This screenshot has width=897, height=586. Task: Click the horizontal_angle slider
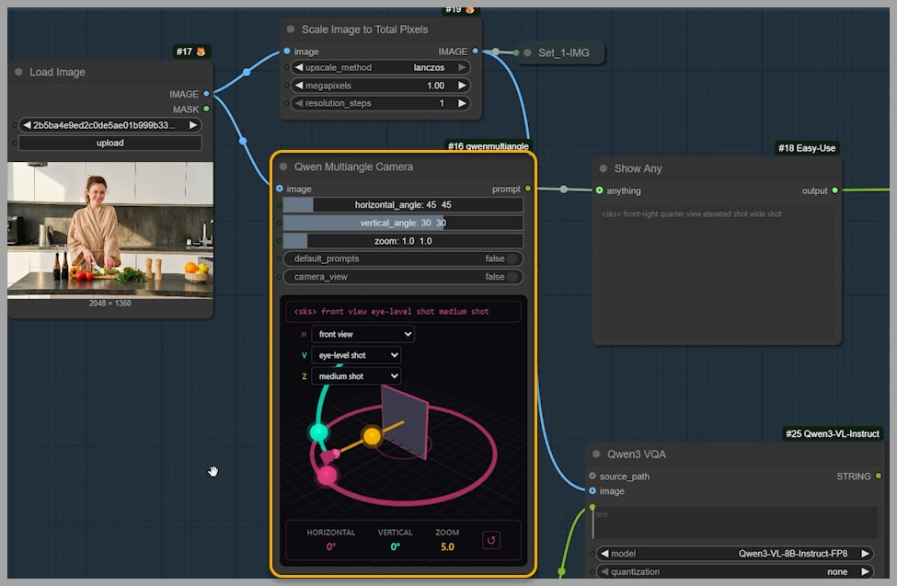point(402,205)
